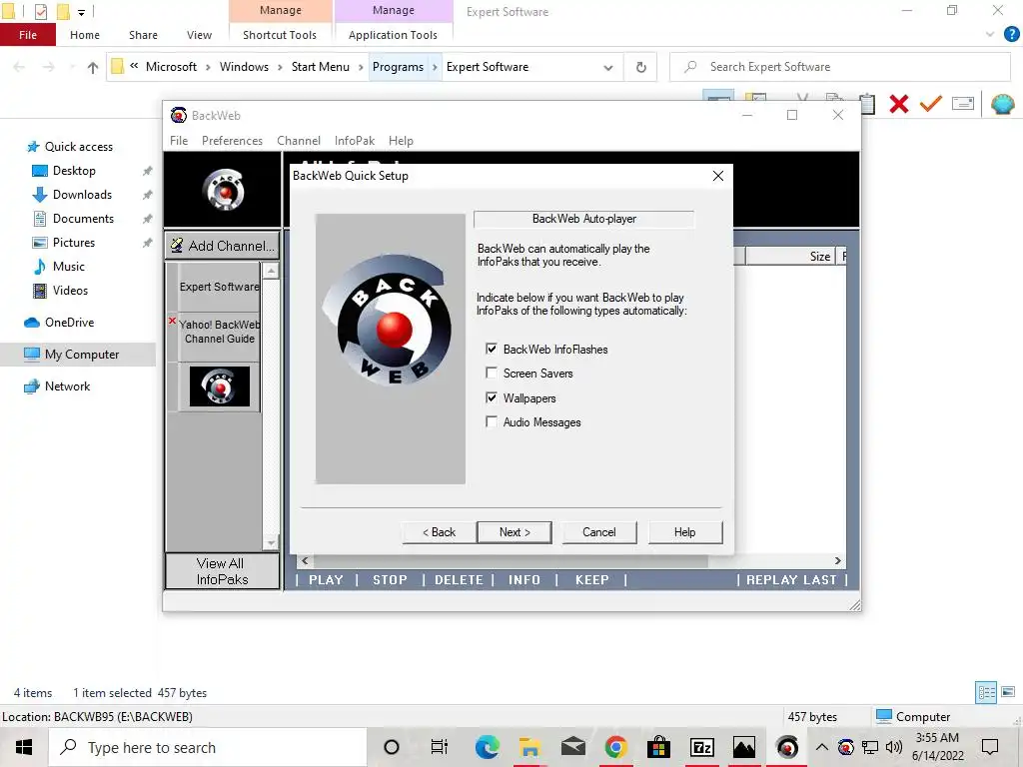This screenshot has height=767, width=1023.
Task: Cancel the BackWeb Quick Setup
Action: point(598,532)
